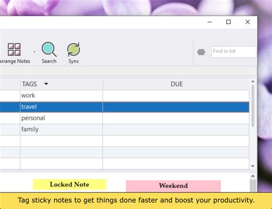Click the DUE column header
This screenshot has width=272, height=209.
(176, 84)
